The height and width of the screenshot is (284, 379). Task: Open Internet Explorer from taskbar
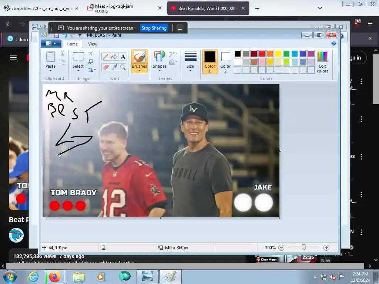point(33,277)
